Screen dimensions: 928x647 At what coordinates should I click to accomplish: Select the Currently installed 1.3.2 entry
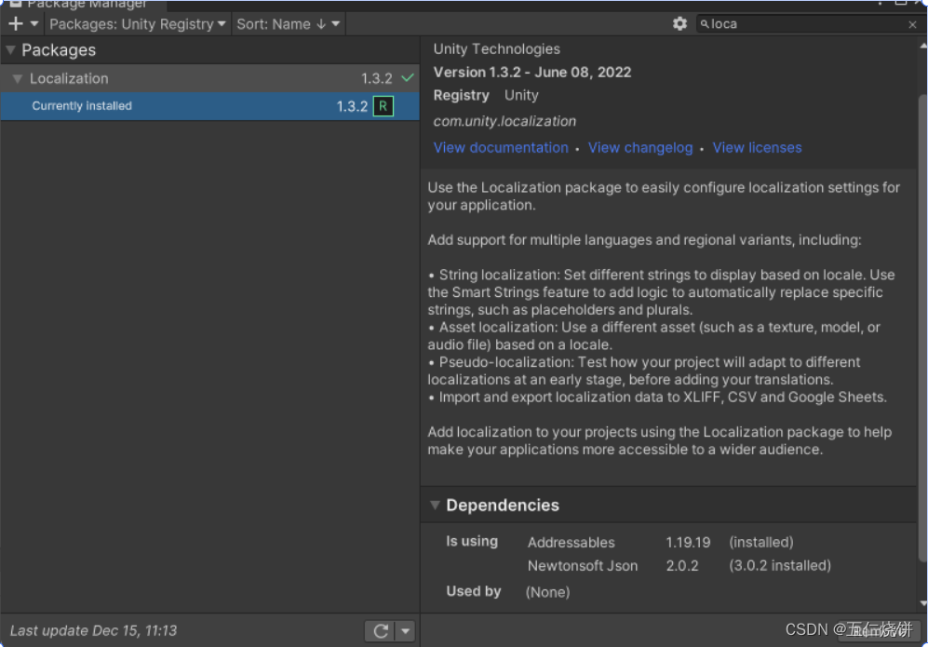click(x=186, y=106)
